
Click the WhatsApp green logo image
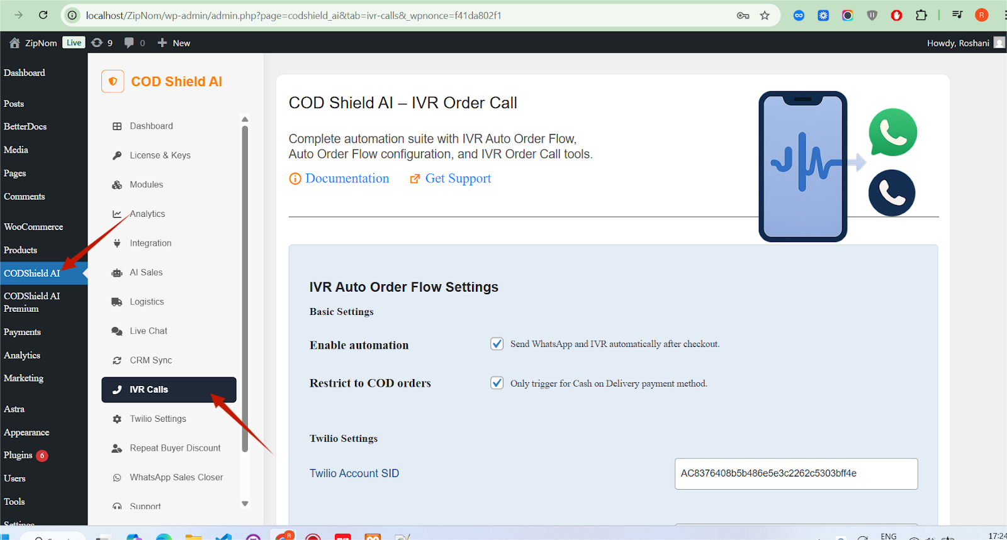(x=892, y=133)
